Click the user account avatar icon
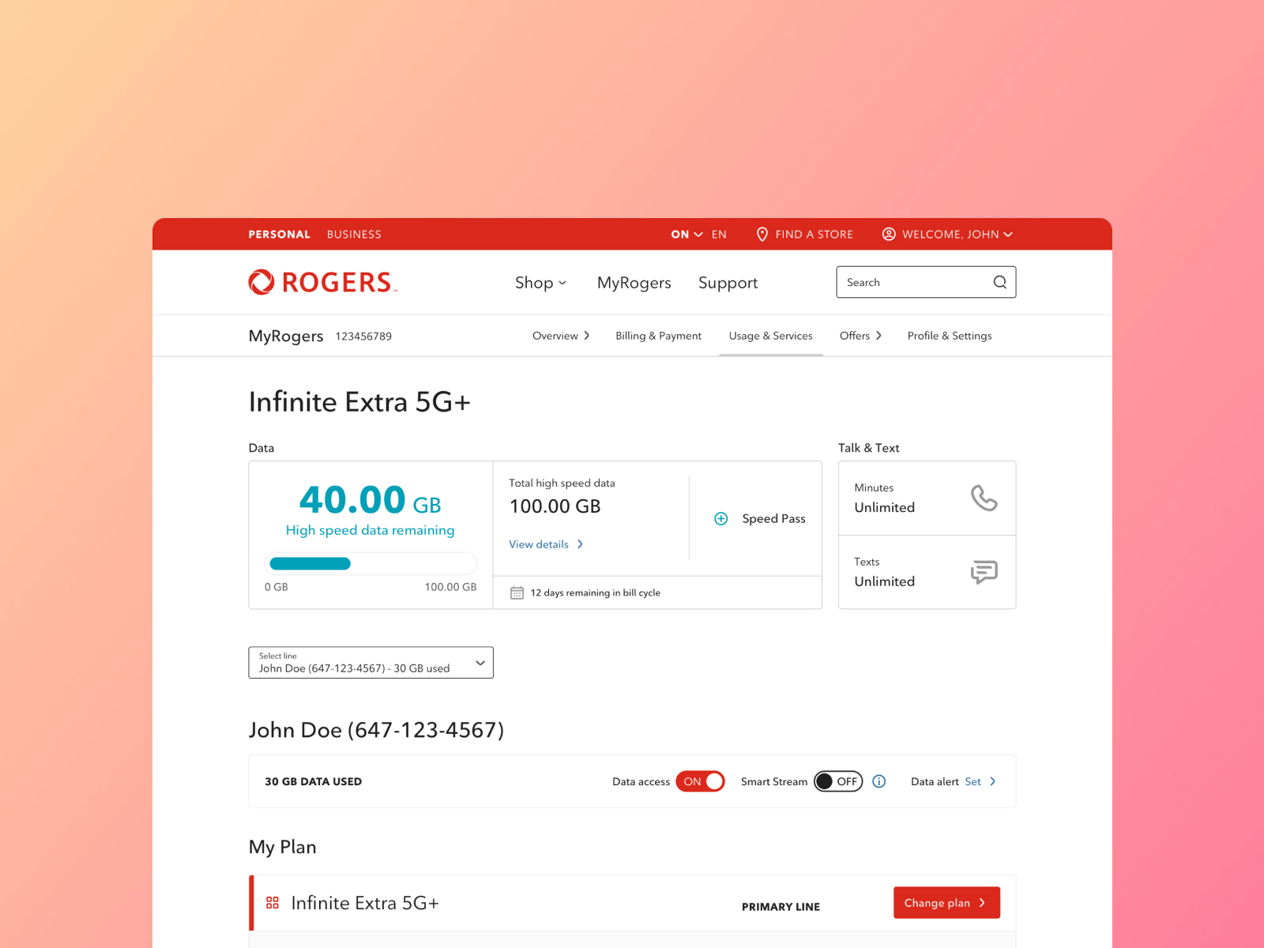 click(889, 235)
